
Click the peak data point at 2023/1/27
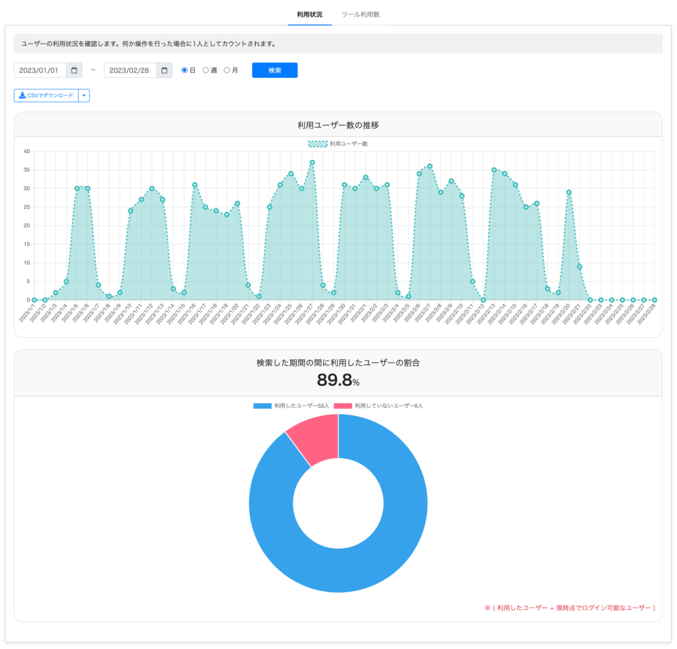[x=312, y=162]
